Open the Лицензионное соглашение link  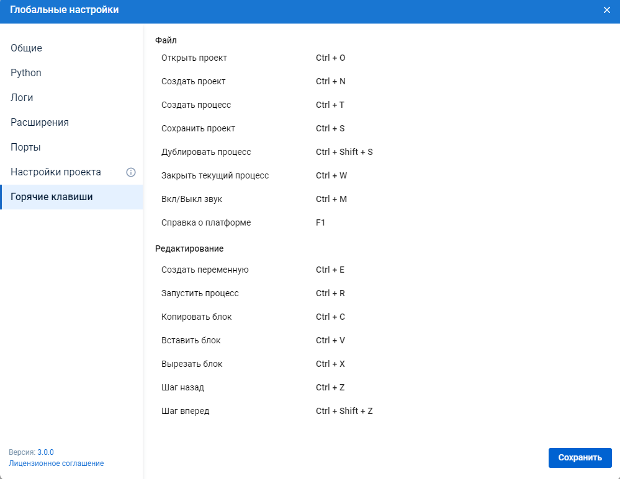point(56,464)
